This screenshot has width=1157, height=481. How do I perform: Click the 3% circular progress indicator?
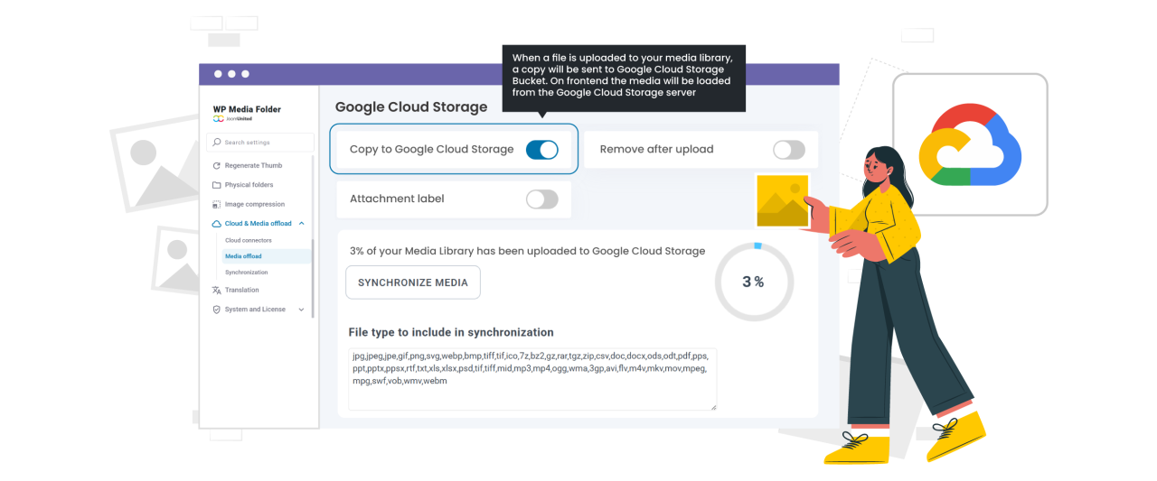(753, 282)
